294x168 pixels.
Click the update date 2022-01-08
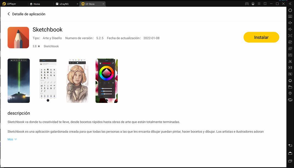pos(151,38)
